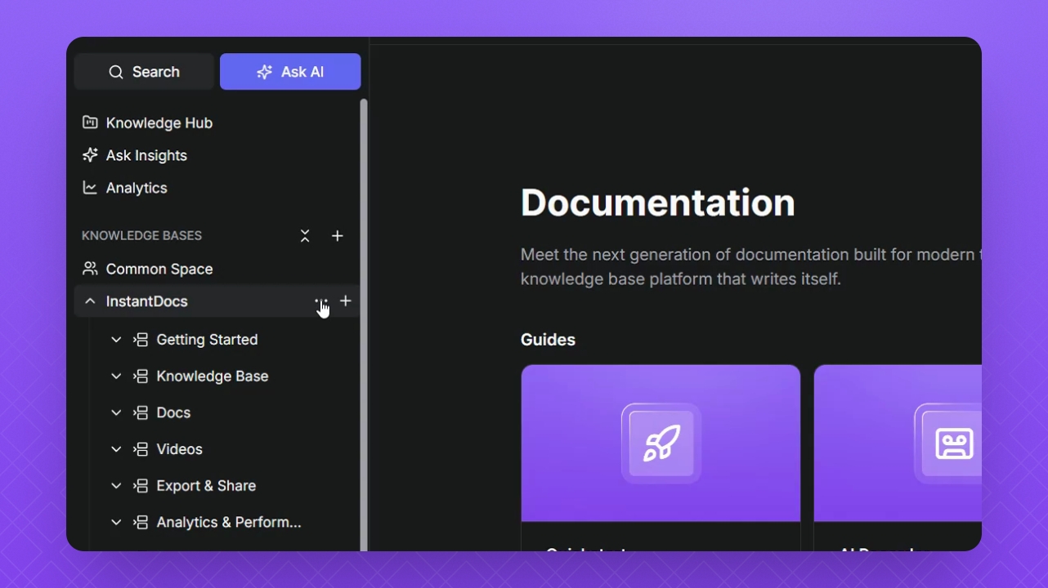The image size is (1048, 588).
Task: Open Docs section
Action: [x=173, y=413]
